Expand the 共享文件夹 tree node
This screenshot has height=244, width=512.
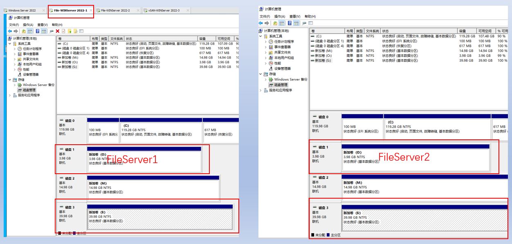[x=14, y=60]
